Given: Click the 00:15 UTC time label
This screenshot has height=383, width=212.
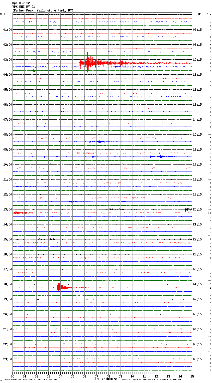Looking at the screenshot, I should [x=197, y=269].
